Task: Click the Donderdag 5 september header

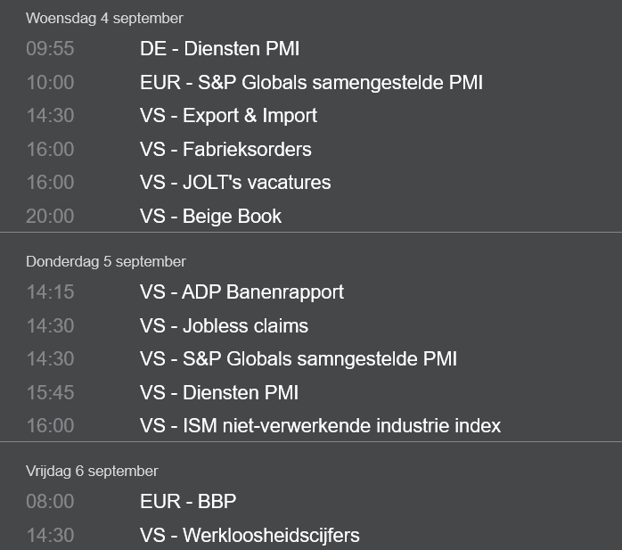Action: pos(106,261)
